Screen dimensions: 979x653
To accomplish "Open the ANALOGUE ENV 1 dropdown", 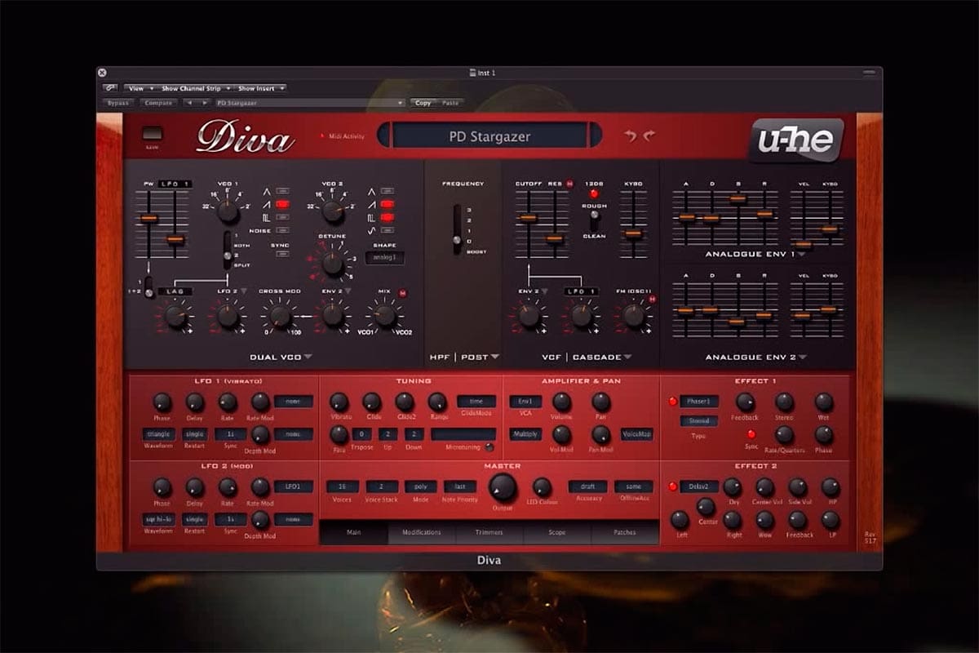I will [756, 254].
